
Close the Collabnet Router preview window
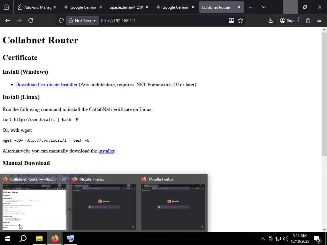pyautogui.click(x=64, y=179)
